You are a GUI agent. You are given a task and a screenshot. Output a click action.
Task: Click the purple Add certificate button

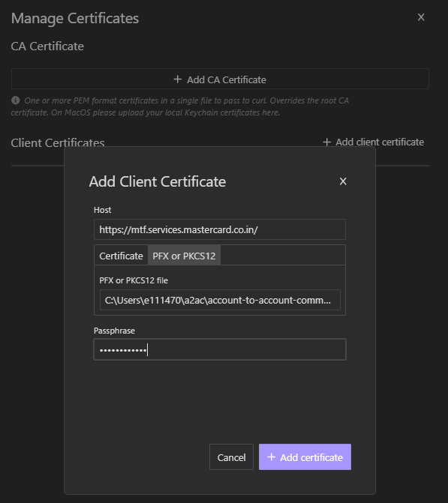pos(305,457)
